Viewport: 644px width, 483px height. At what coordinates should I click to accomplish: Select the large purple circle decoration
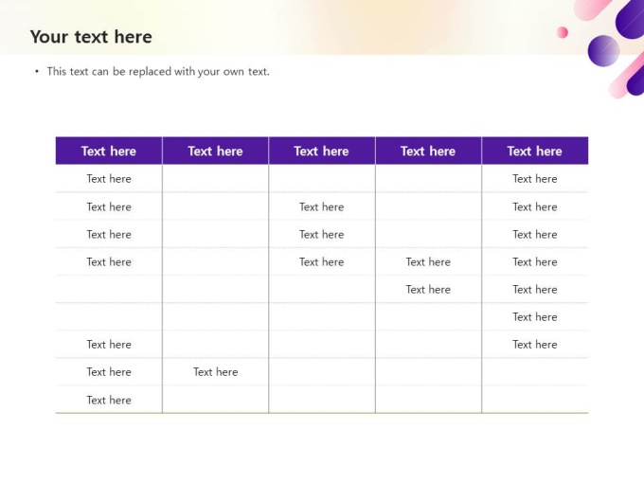click(x=603, y=50)
